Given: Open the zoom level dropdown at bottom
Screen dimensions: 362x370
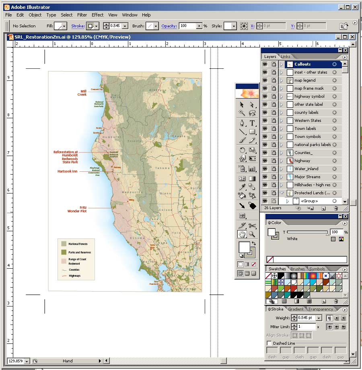Looking at the screenshot, I should click(27, 361).
